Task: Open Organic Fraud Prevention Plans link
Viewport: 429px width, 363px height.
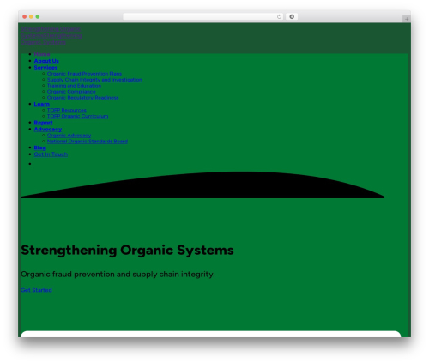Action: click(84, 74)
